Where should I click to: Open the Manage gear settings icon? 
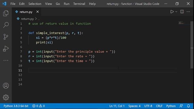(x=6, y=97)
